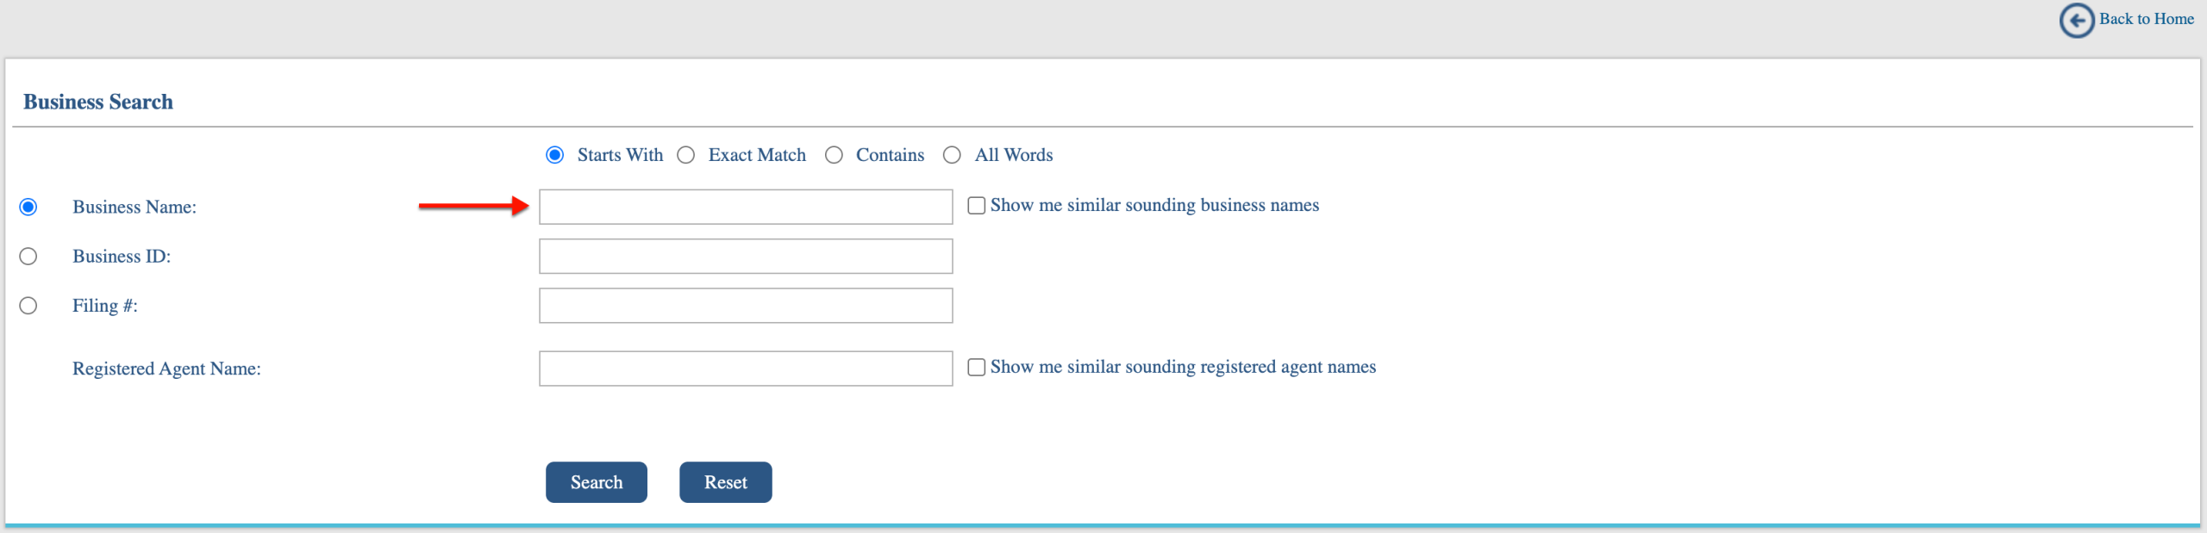Viewport: 2207px width, 533px height.
Task: Click the Registered Agent Name label text
Action: [166, 369]
